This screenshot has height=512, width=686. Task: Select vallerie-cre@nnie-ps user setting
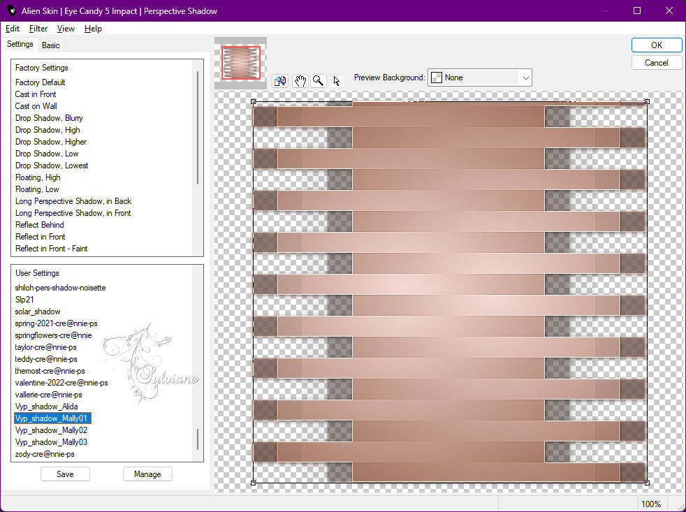point(49,394)
